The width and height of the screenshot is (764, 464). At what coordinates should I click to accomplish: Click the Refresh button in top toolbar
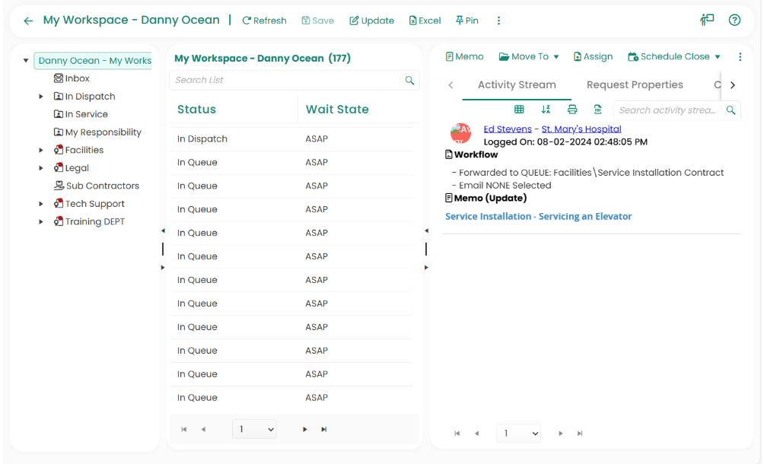(264, 21)
